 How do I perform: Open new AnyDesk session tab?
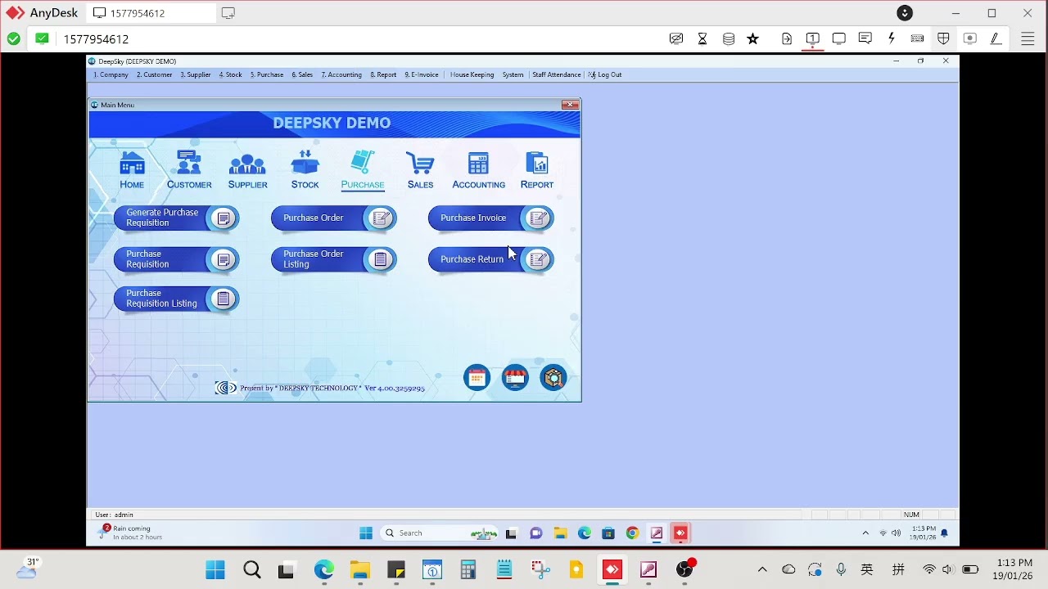point(228,13)
